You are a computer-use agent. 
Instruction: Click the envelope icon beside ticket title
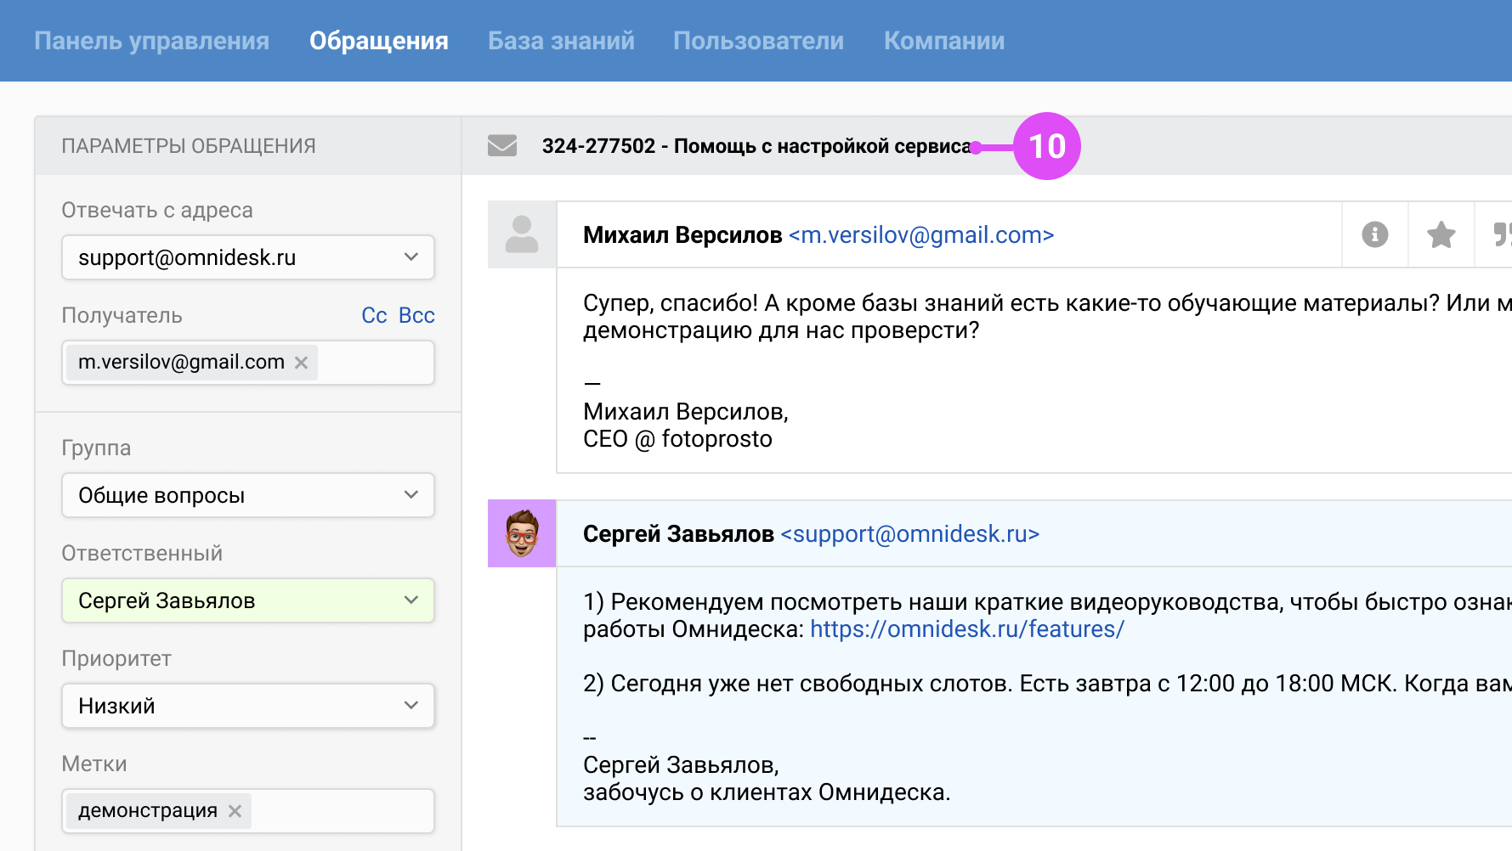coord(502,146)
